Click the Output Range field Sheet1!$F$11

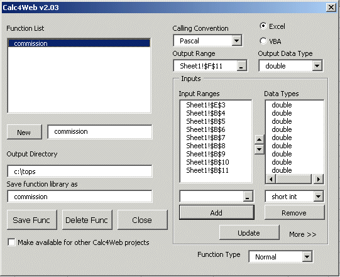(x=205, y=66)
